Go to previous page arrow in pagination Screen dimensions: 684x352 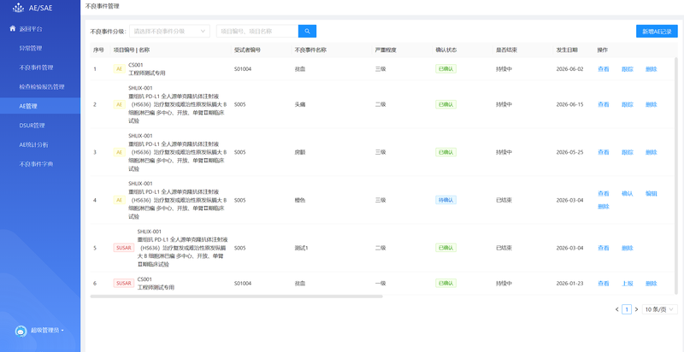[616, 309]
